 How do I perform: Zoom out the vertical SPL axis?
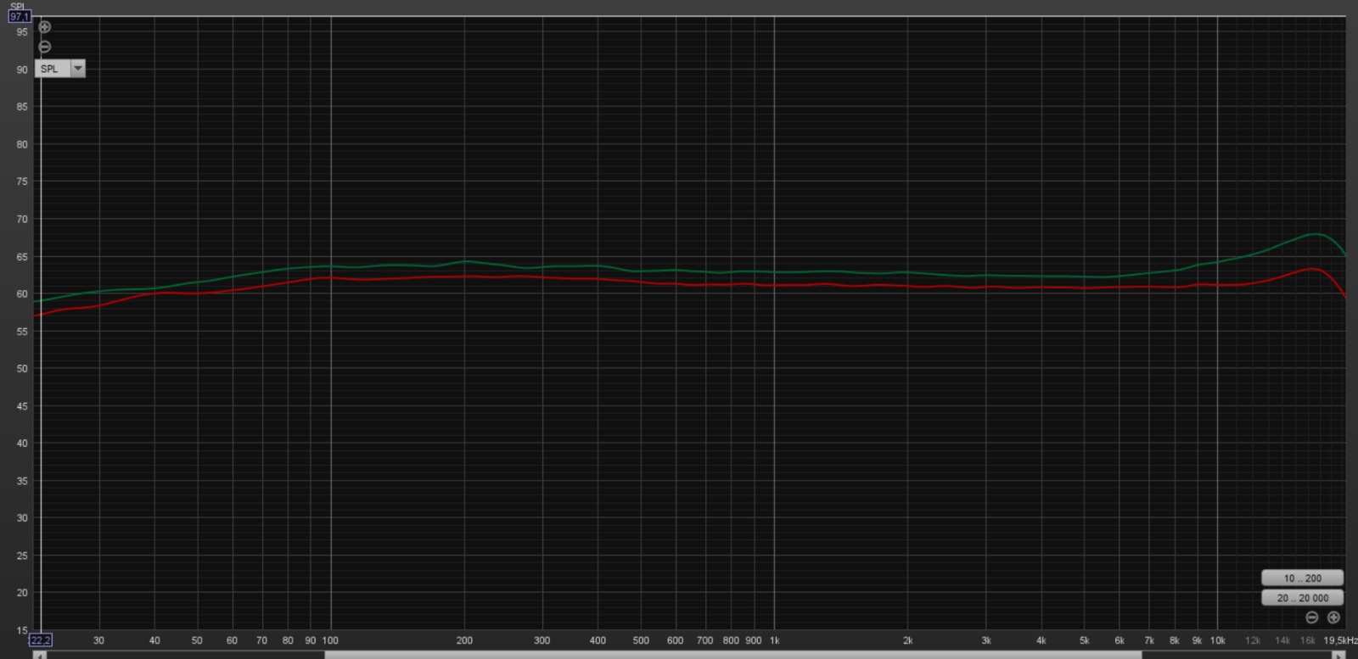[45, 47]
